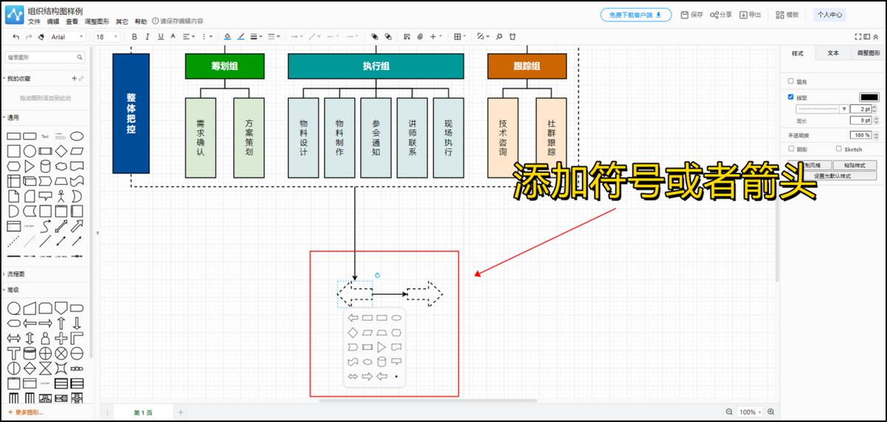This screenshot has width=887, height=422.
Task: Toggle italic text formatting
Action: [x=148, y=36]
